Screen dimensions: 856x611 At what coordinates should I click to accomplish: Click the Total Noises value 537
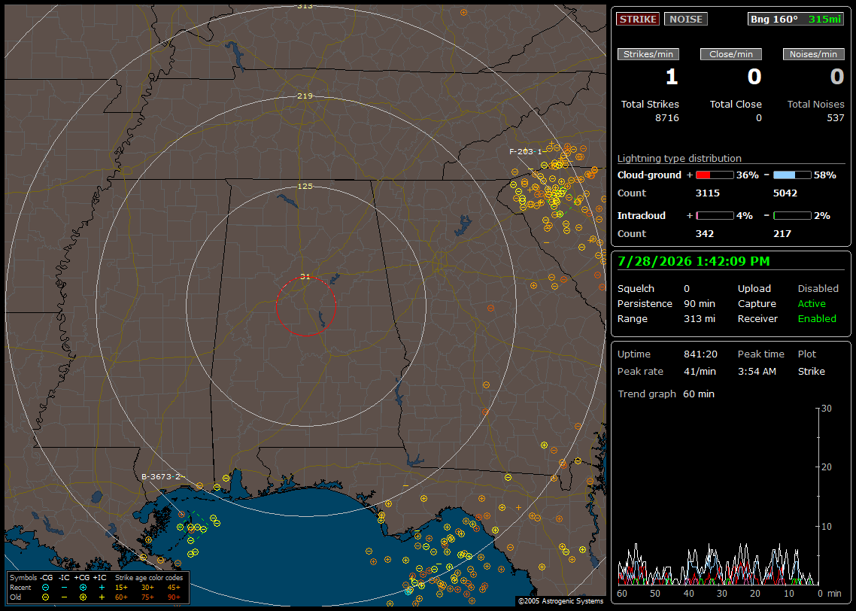point(835,118)
